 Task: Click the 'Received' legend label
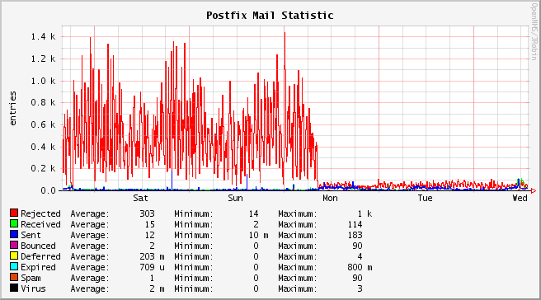[40, 224]
